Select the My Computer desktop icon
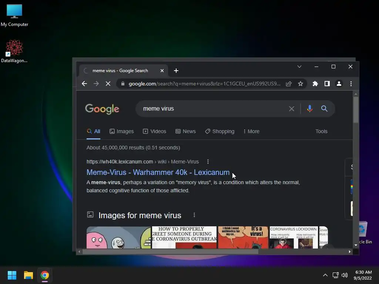This screenshot has width=379, height=284. click(14, 15)
